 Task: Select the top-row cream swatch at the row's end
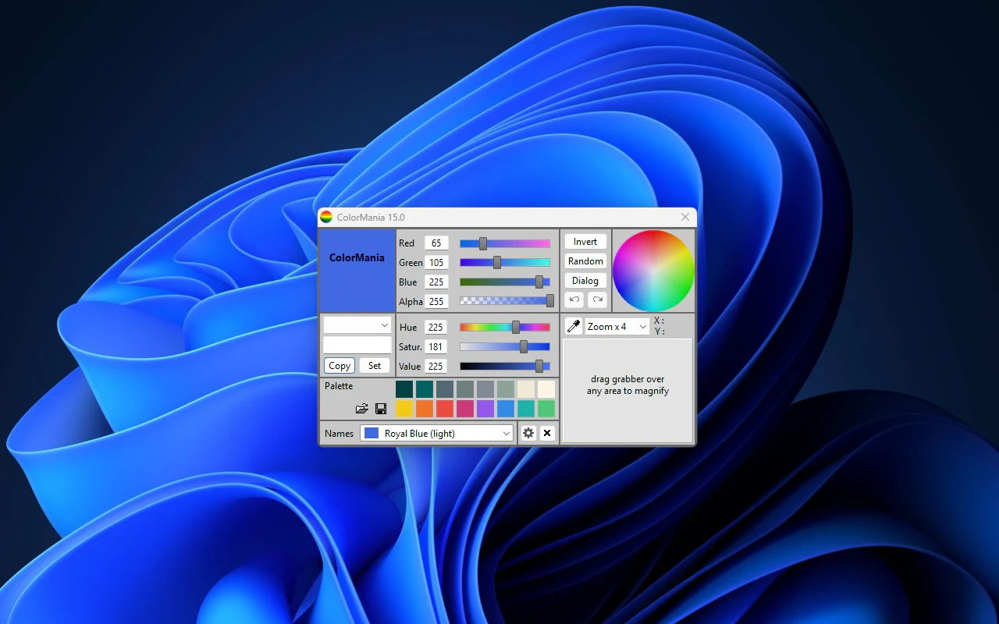pos(546,388)
